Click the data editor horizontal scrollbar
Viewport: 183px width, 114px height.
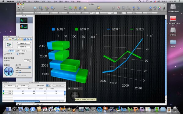click(x=27, y=101)
